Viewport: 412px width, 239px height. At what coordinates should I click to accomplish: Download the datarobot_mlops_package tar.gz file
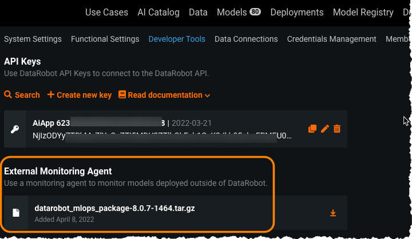333,213
